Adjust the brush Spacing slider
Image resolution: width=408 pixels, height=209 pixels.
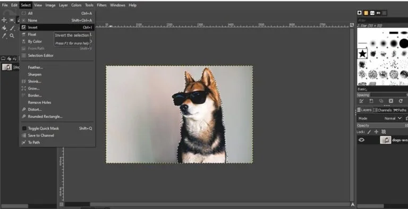pos(382,95)
